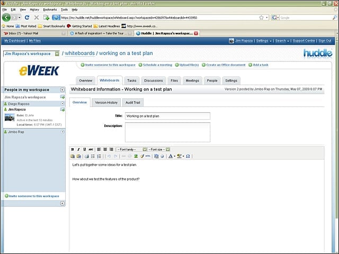The height and width of the screenshot is (254, 339).
Task: Click the icon beside Jim Rapoza's workspace heading
Action: pyautogui.click(x=63, y=97)
